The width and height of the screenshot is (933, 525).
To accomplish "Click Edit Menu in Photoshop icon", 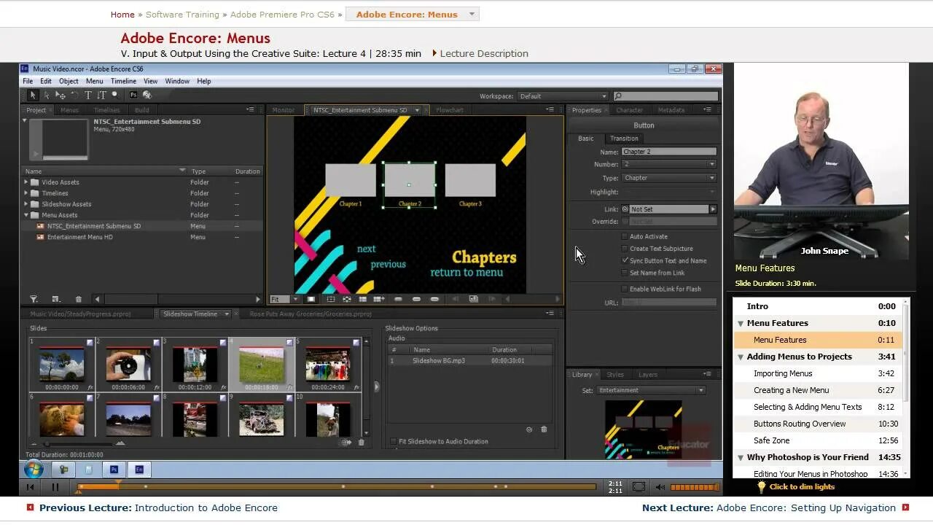I will coord(133,95).
